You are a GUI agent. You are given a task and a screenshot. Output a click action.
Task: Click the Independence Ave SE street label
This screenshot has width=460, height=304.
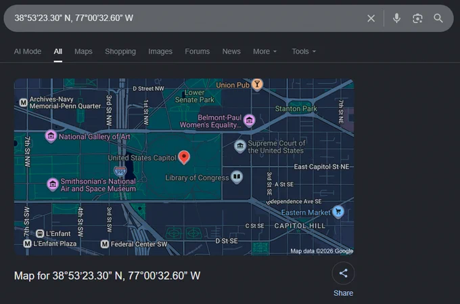(294, 202)
